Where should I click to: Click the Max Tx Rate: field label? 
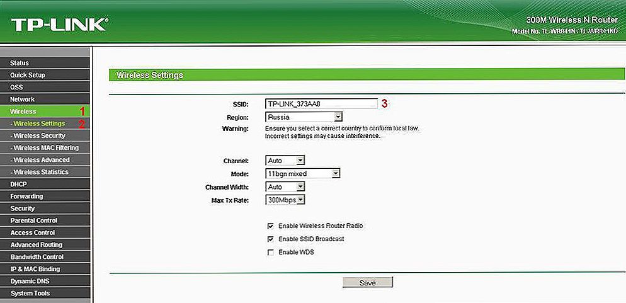(x=230, y=200)
